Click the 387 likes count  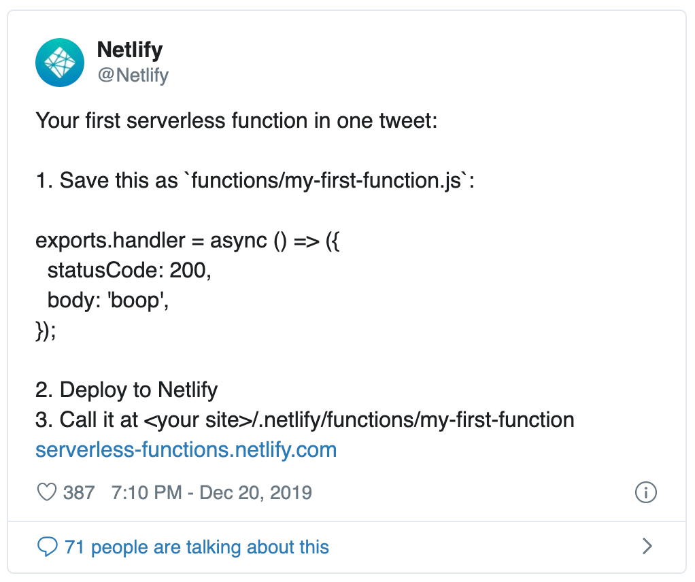pyautogui.click(x=79, y=492)
